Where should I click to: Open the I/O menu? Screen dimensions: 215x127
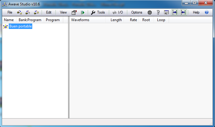[121, 12]
